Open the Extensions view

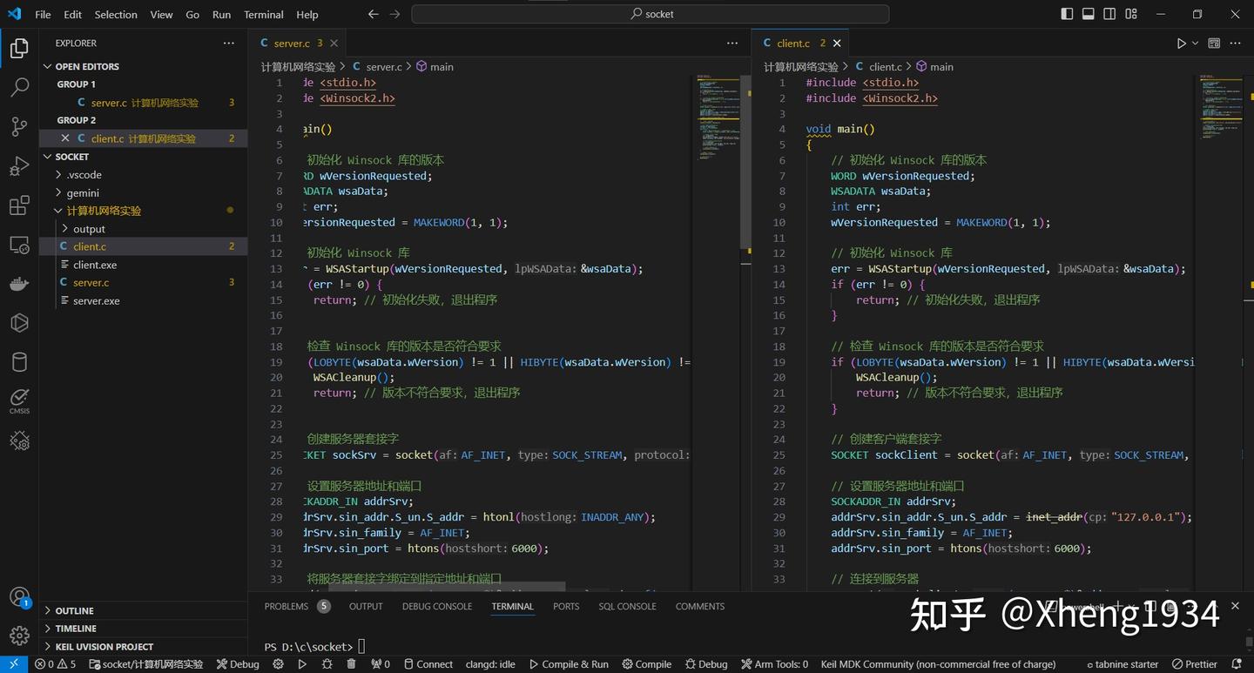click(18, 205)
